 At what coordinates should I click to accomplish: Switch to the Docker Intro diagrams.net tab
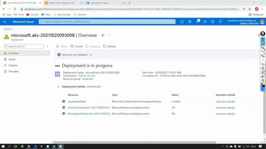point(64,3)
